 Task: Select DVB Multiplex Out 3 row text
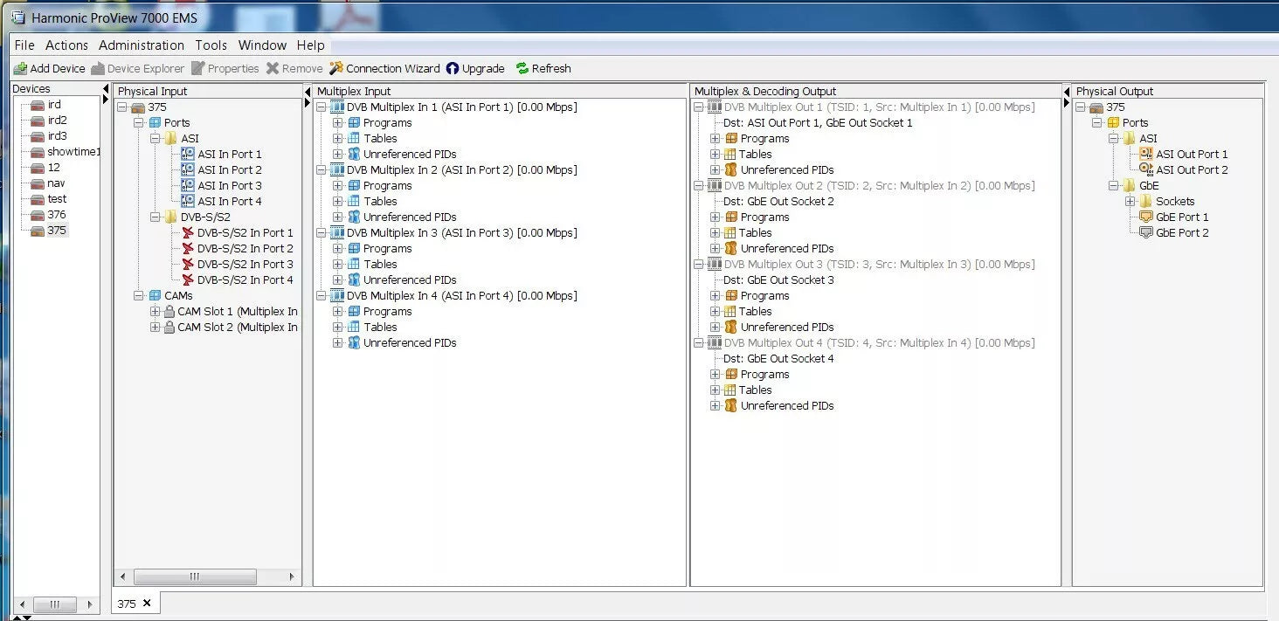(x=879, y=264)
